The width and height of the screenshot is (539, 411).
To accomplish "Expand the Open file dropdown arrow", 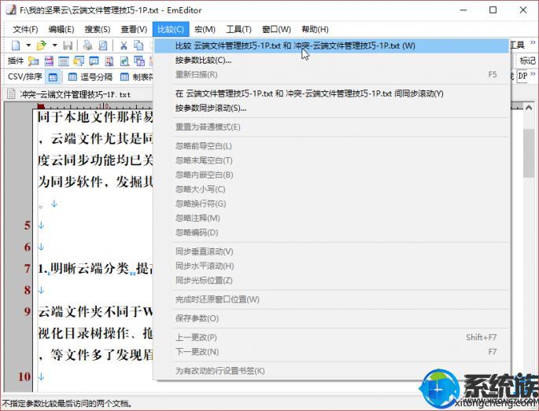I will (x=54, y=46).
